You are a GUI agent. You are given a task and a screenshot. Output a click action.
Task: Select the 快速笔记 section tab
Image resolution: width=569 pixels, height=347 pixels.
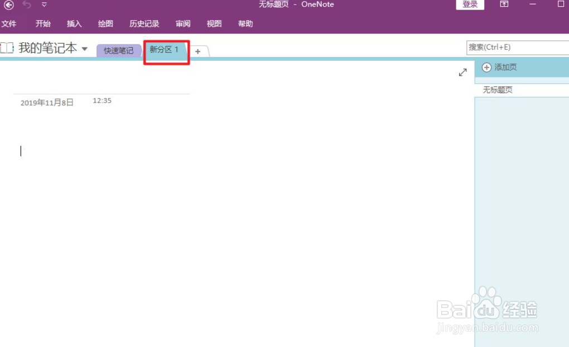coord(118,50)
